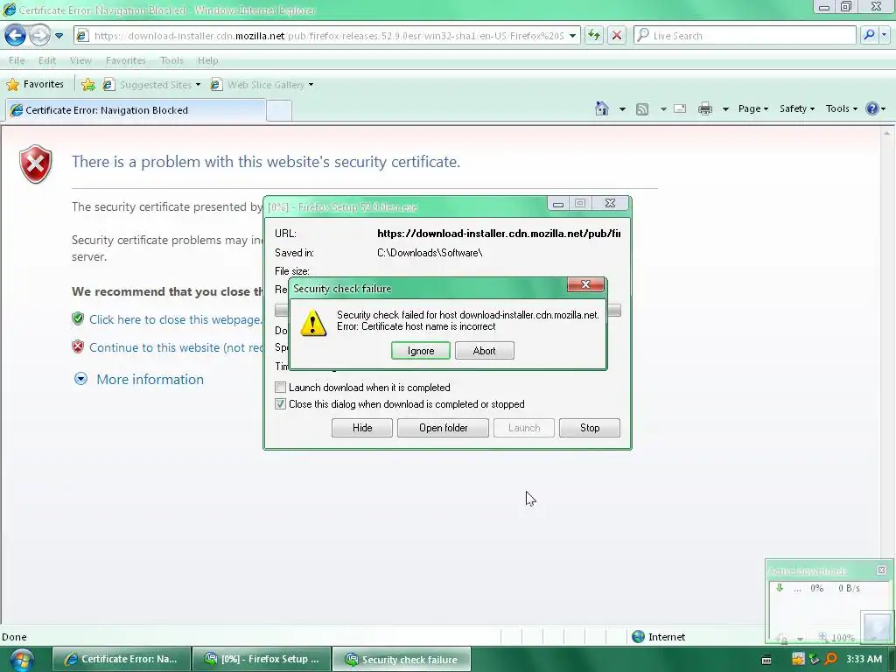Screen dimensions: 896x672
Task: Click the Help question mark icon
Action: [872, 108]
